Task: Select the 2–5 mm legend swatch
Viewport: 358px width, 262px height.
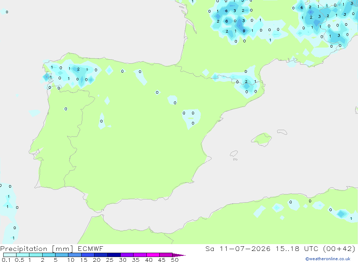Action: (49, 255)
